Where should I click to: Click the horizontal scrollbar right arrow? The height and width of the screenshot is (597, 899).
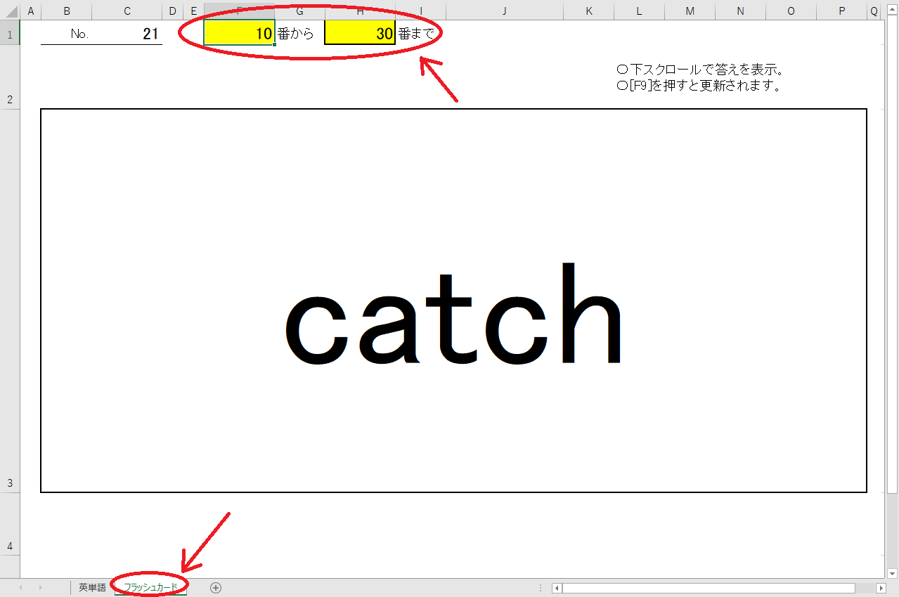click(x=881, y=588)
